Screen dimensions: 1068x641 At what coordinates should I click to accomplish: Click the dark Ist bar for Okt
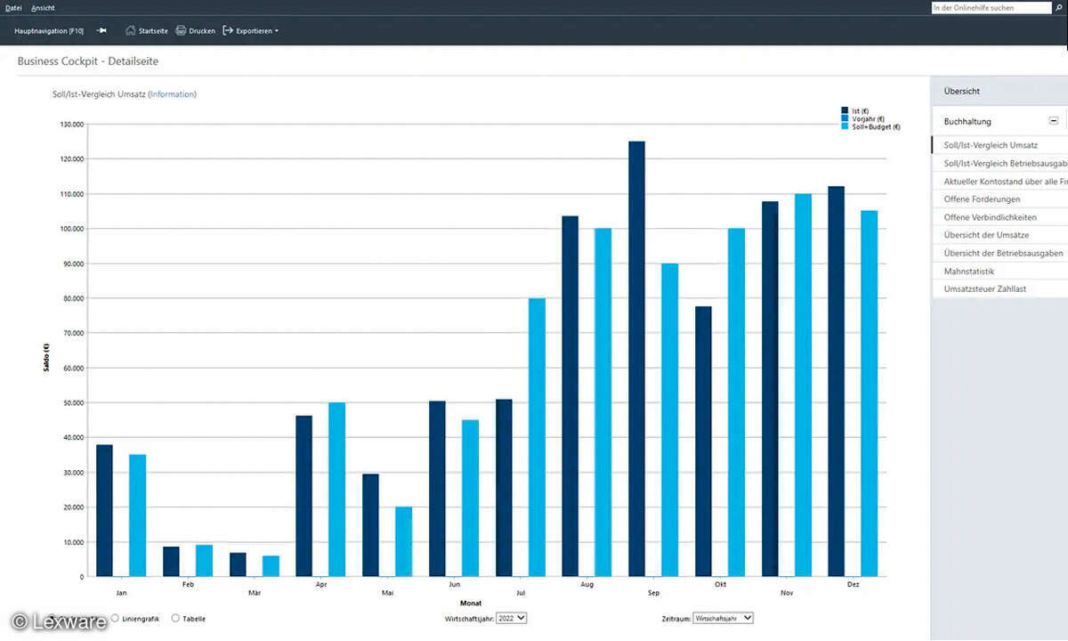pos(703,442)
